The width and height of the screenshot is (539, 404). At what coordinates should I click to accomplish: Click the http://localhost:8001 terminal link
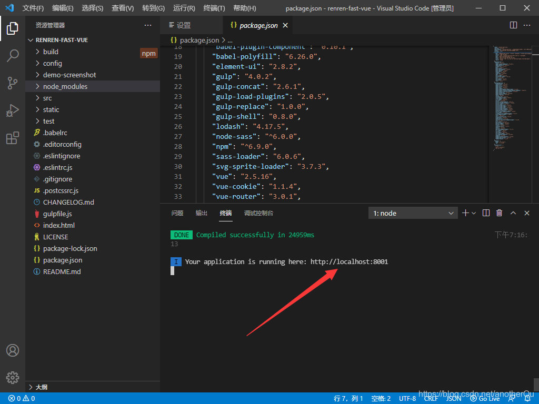tap(349, 262)
